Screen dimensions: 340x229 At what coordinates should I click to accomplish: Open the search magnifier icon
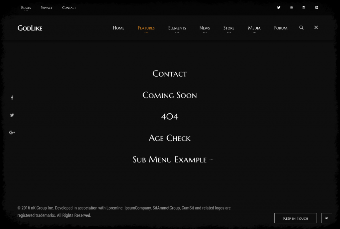coord(301,28)
